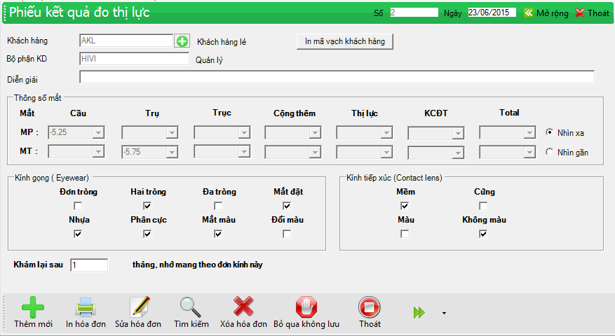
Task: Enable the Đơn tròng checkbox
Action: [x=78, y=206]
